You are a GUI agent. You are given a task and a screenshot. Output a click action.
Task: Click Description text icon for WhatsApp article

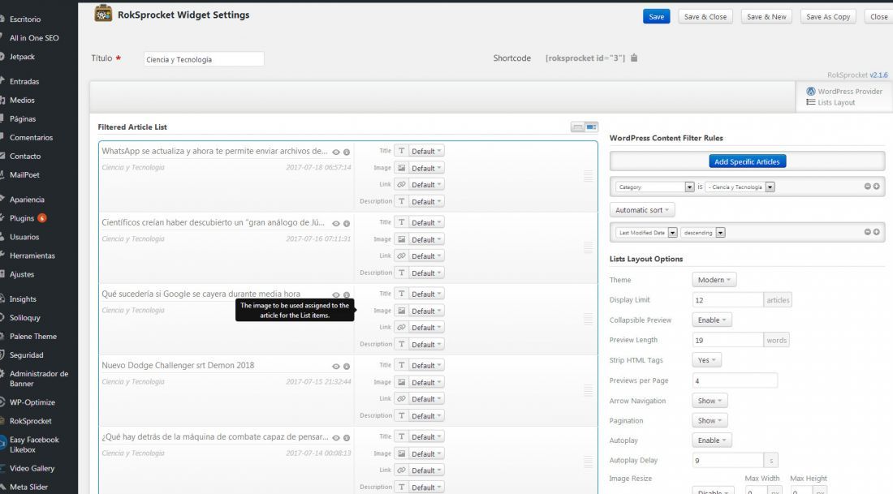[x=402, y=201]
